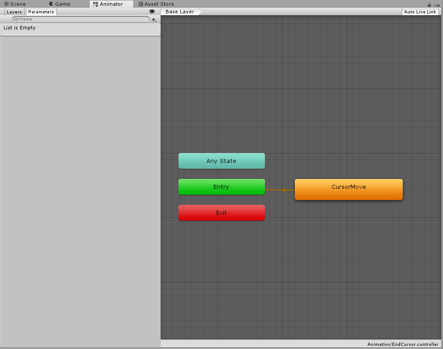Select the Exit node
The width and height of the screenshot is (443, 349).
[221, 213]
